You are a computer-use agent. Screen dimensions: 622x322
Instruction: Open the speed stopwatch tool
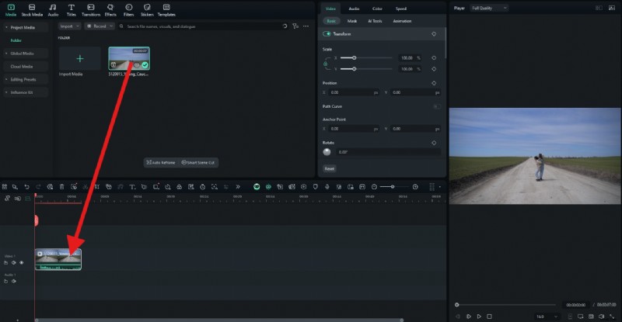203,187
